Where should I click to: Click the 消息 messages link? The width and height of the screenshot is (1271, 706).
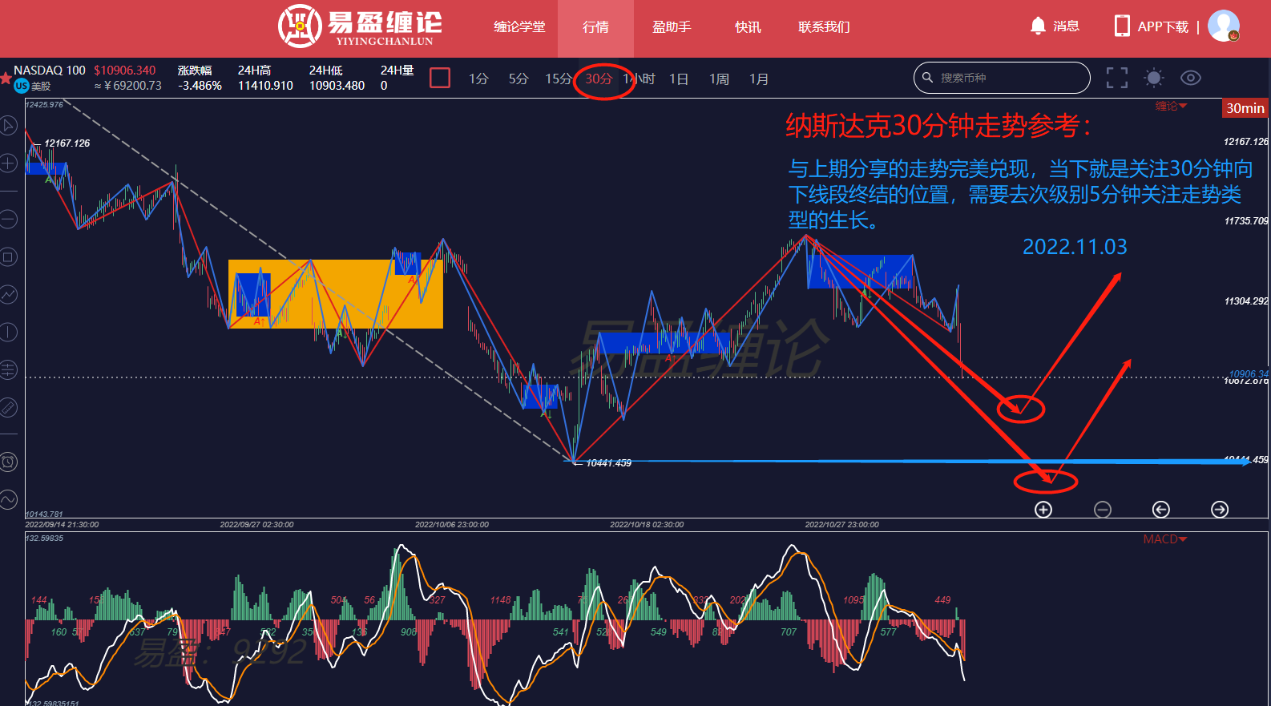tap(1066, 26)
